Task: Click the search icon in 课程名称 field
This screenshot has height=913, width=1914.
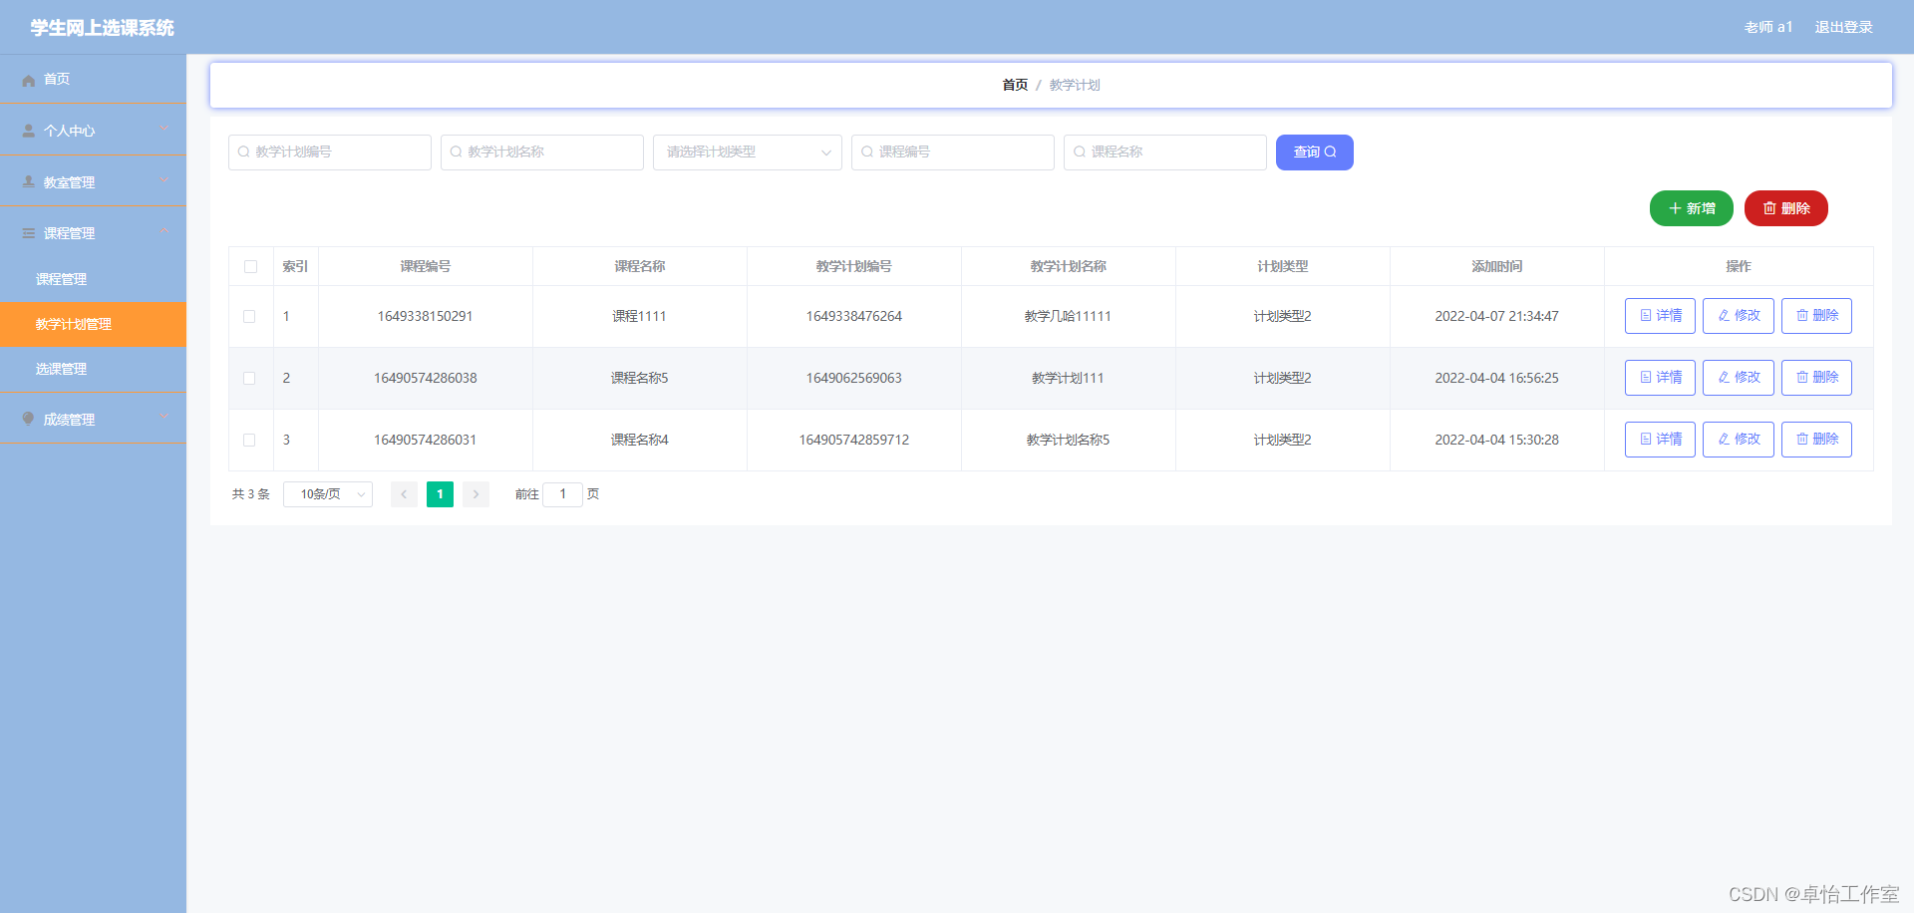Action: tap(1080, 152)
